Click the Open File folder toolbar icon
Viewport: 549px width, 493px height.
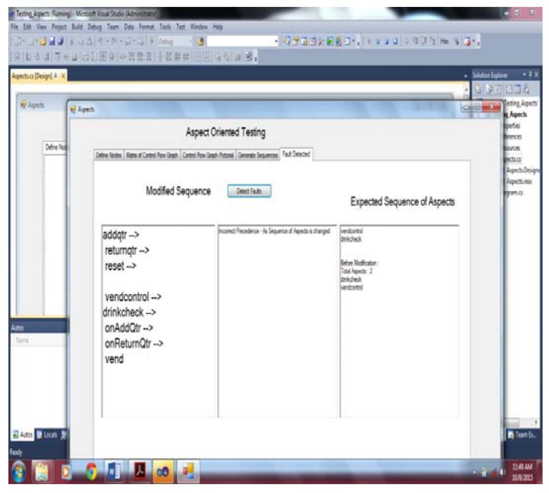[43, 41]
